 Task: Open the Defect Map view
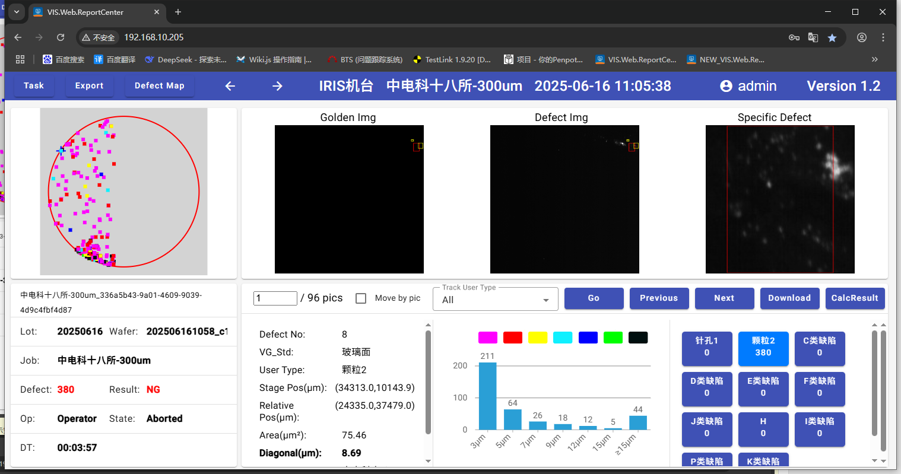click(x=160, y=85)
